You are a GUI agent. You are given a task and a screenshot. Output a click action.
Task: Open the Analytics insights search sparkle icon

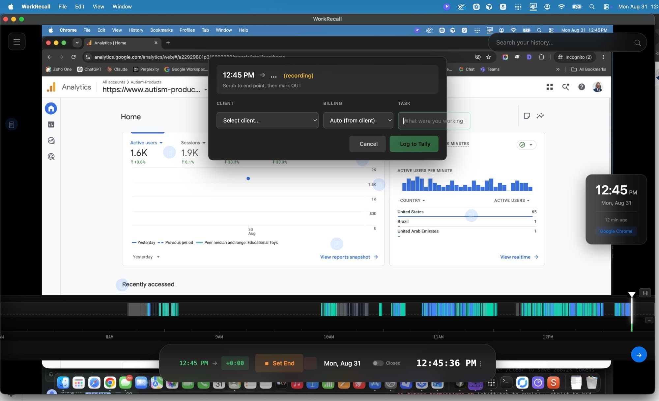tap(566, 87)
